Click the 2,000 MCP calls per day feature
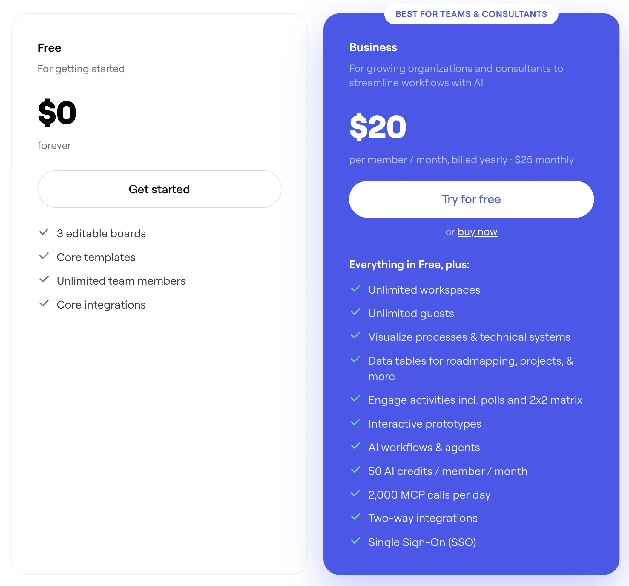 429,495
